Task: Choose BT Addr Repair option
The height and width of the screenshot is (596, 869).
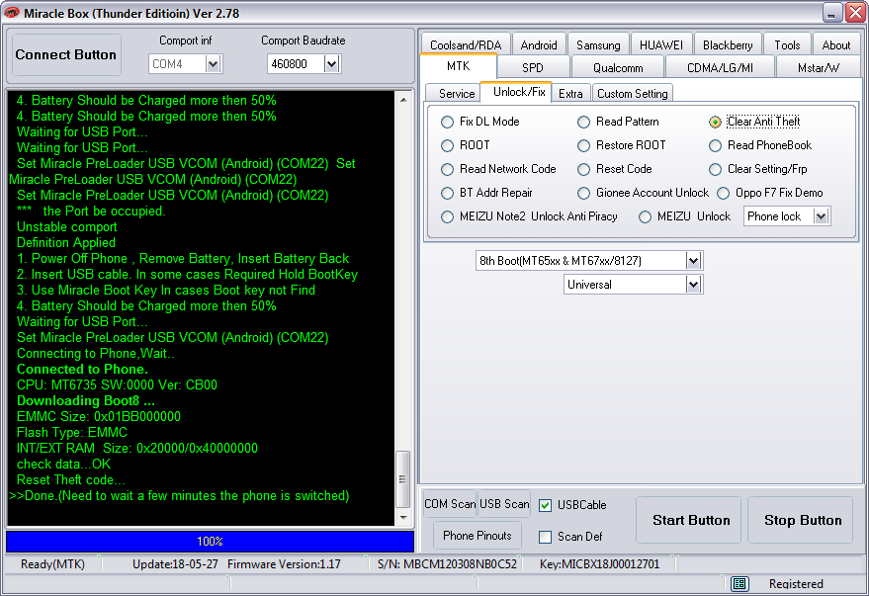Action: click(x=447, y=194)
